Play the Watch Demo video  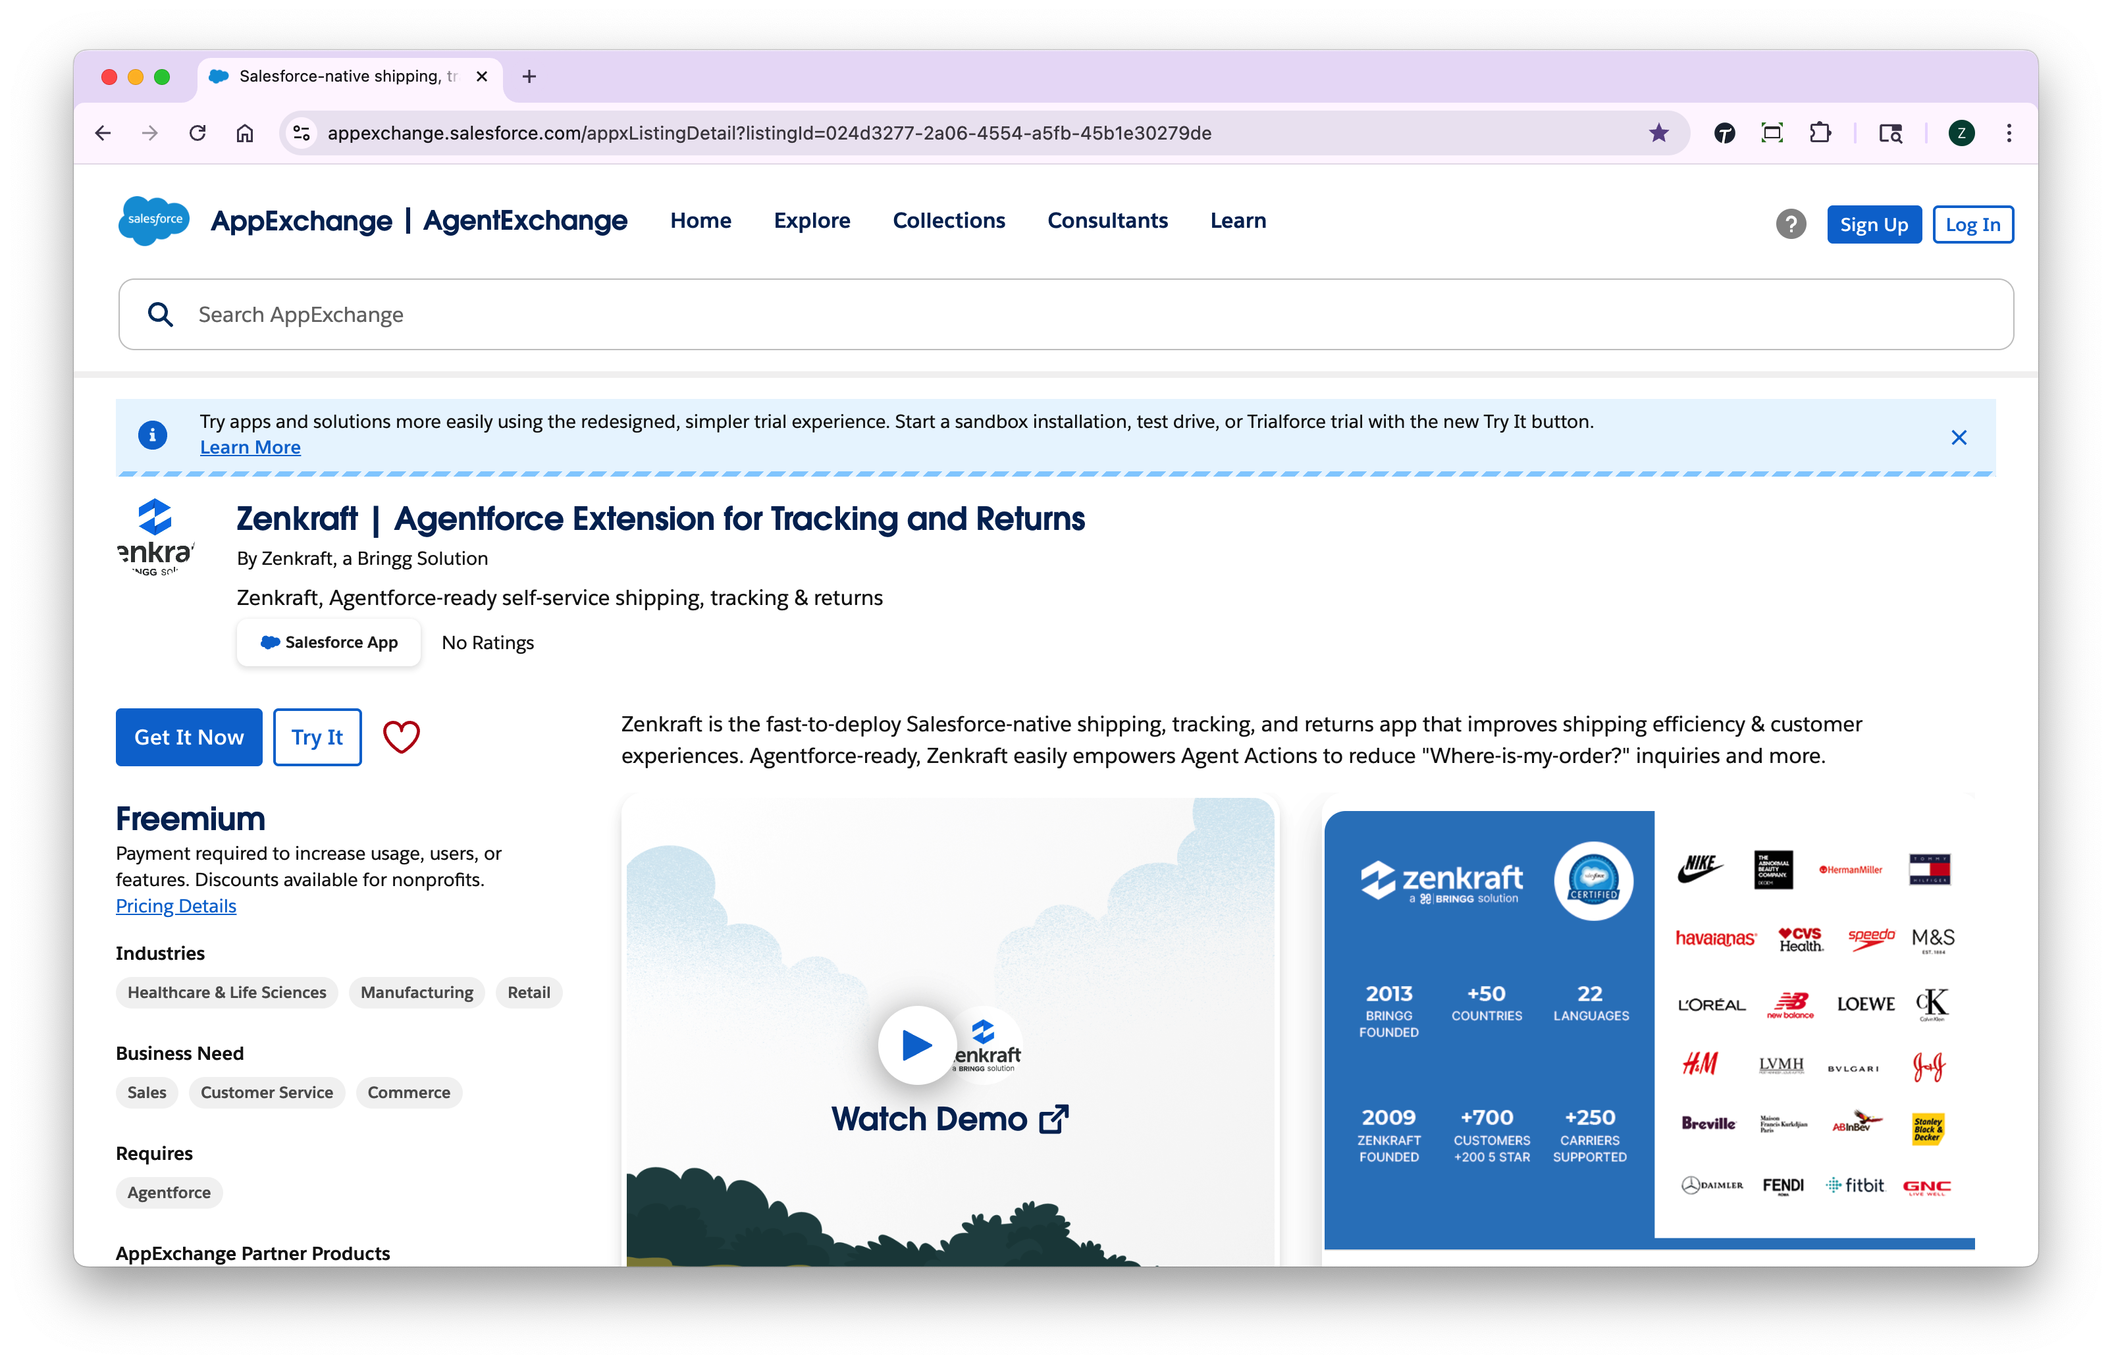tap(916, 1045)
